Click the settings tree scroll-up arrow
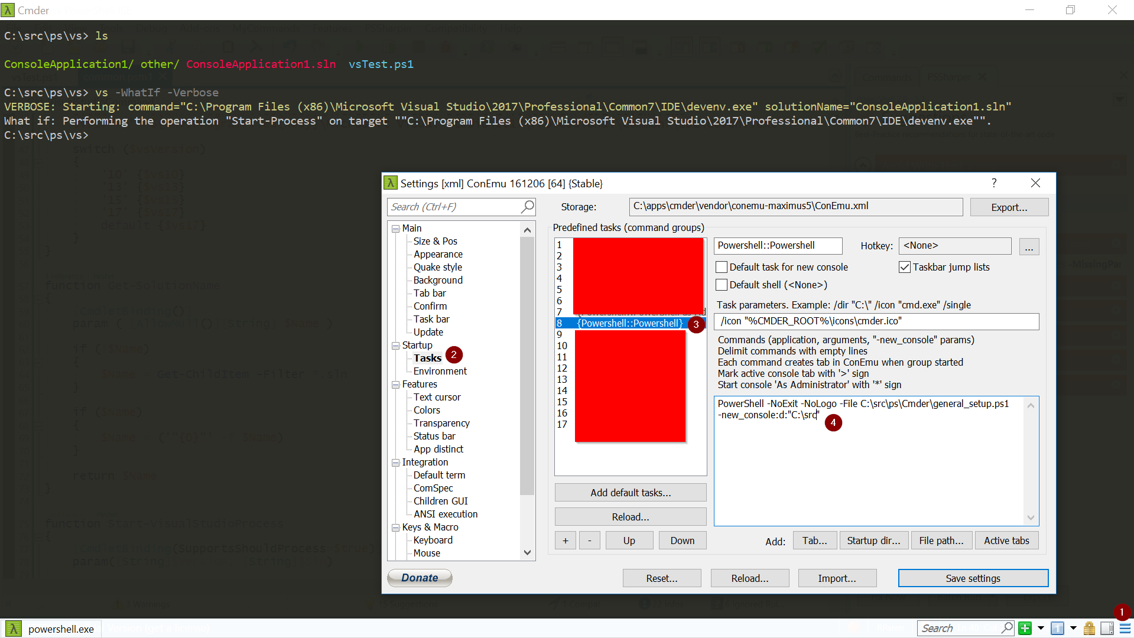 pyautogui.click(x=527, y=230)
